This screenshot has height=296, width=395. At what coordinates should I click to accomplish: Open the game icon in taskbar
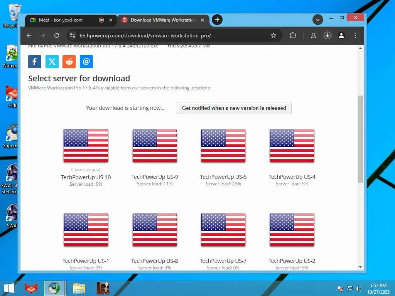103,288
